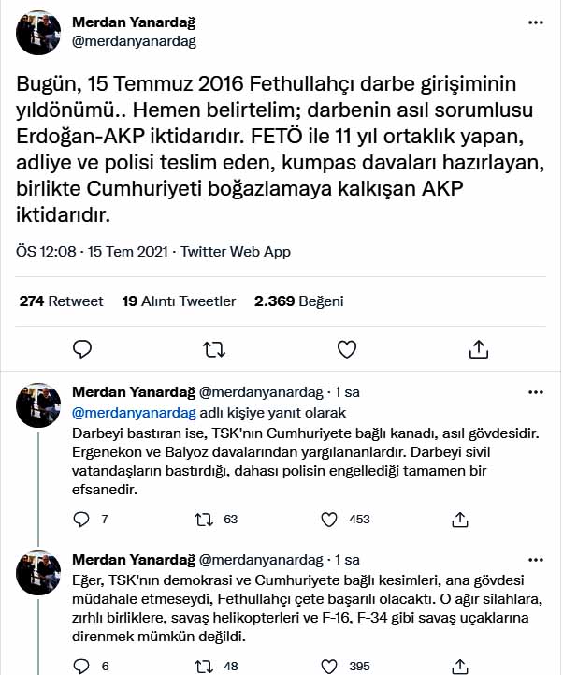This screenshot has height=675, width=563.
Task: Open more options for the main tweet
Action: [x=533, y=22]
